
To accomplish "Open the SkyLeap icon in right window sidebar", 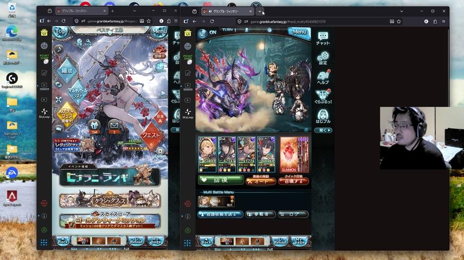I will click(187, 113).
